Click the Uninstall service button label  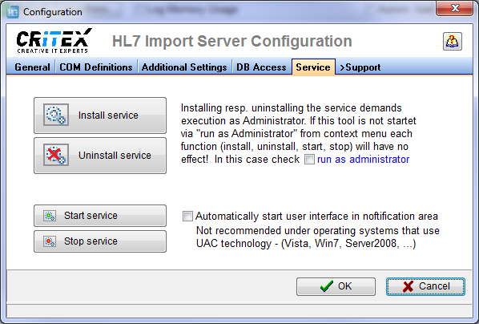[x=115, y=155]
